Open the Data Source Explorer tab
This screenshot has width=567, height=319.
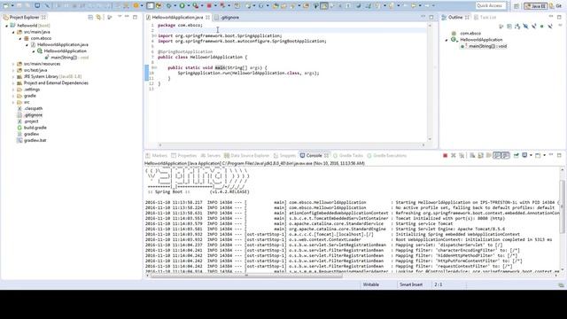pos(247,156)
